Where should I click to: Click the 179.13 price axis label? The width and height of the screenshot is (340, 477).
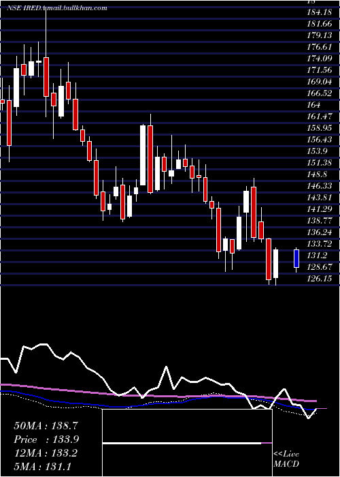point(320,35)
